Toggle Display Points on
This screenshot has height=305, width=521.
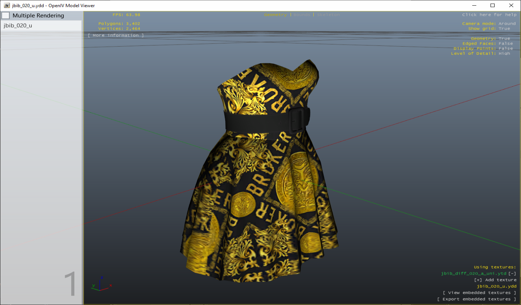pyautogui.click(x=505, y=48)
